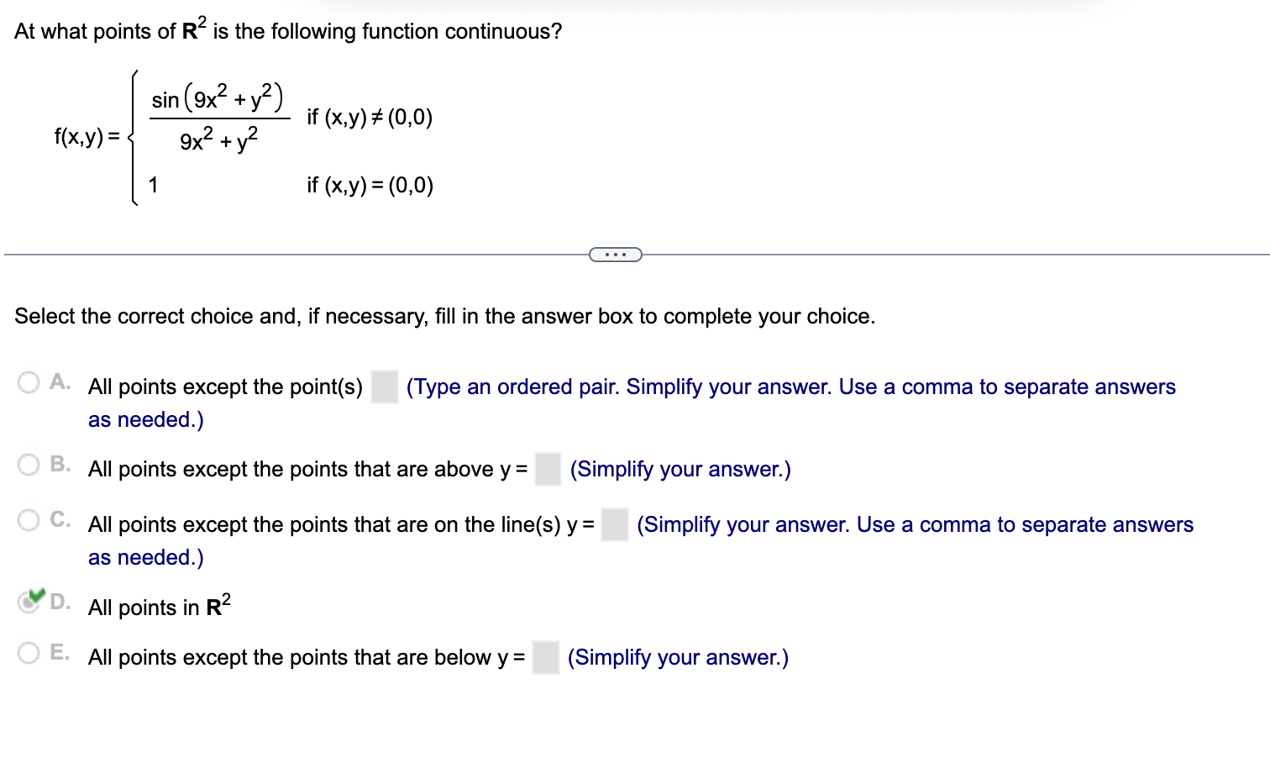Click the label A next to its radio
1270x768 pixels.
point(59,381)
